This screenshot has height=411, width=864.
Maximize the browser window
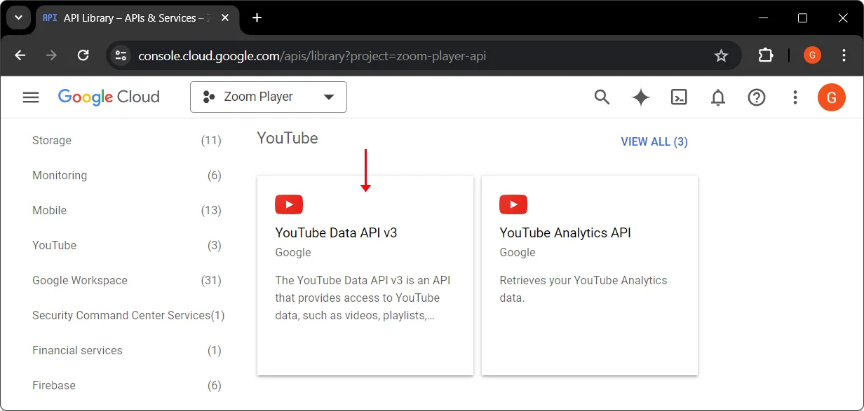802,18
